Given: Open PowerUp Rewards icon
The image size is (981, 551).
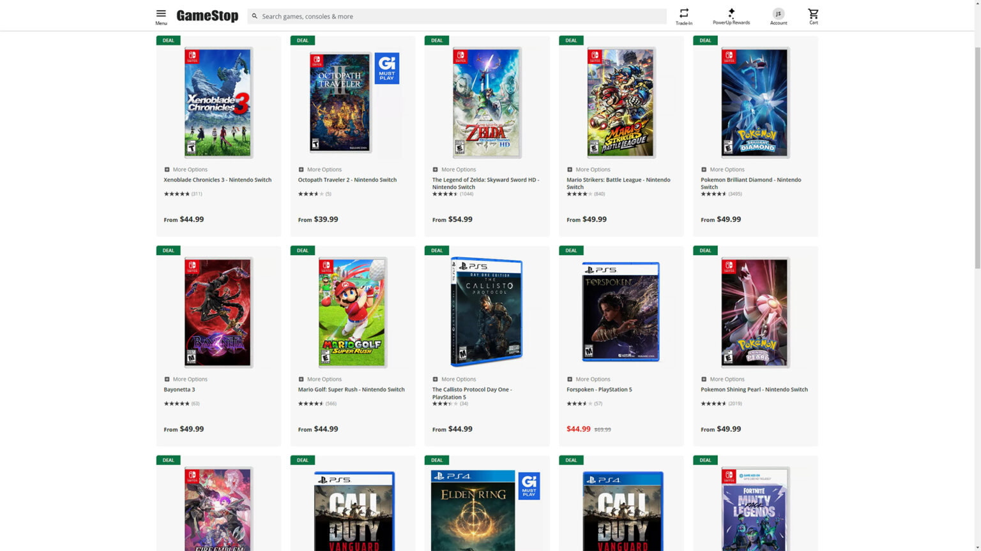Looking at the screenshot, I should pyautogui.click(x=731, y=13).
